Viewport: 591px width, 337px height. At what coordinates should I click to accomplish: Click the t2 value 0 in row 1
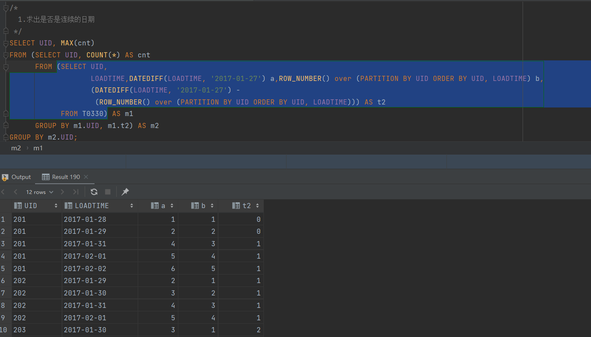tap(241, 219)
